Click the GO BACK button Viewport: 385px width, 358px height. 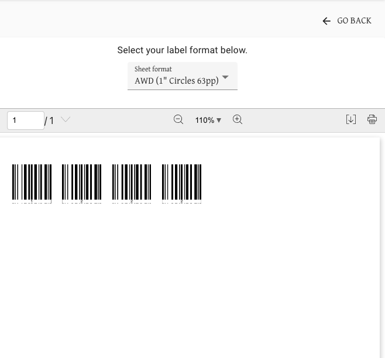347,21
